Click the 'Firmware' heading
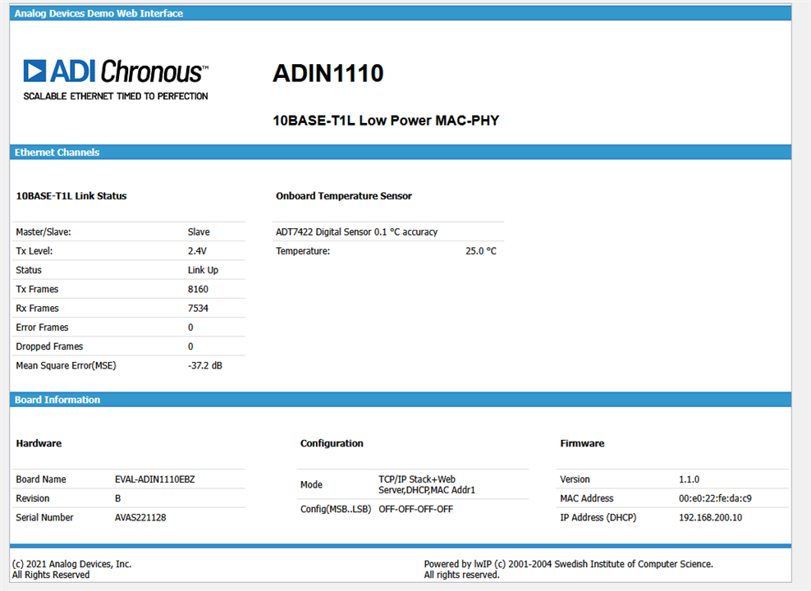This screenshot has height=591, width=811. pos(582,443)
